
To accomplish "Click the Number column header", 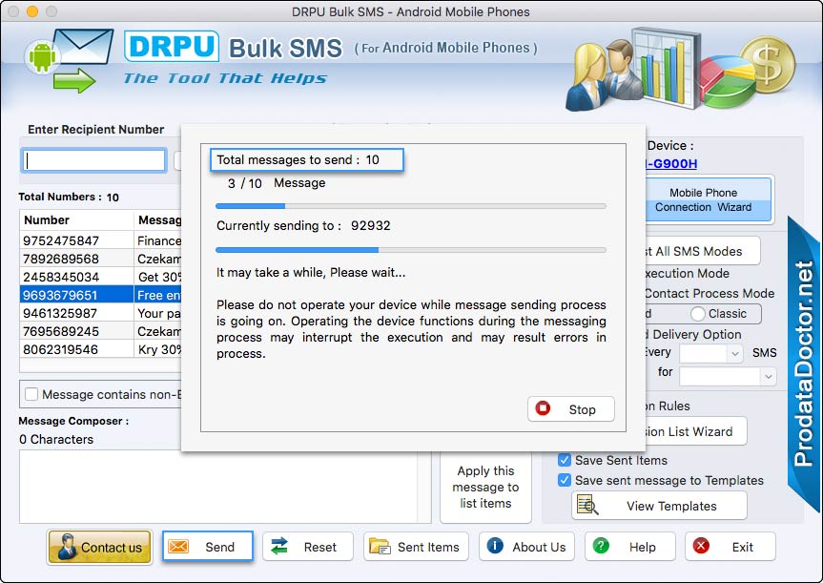I will click(x=76, y=220).
